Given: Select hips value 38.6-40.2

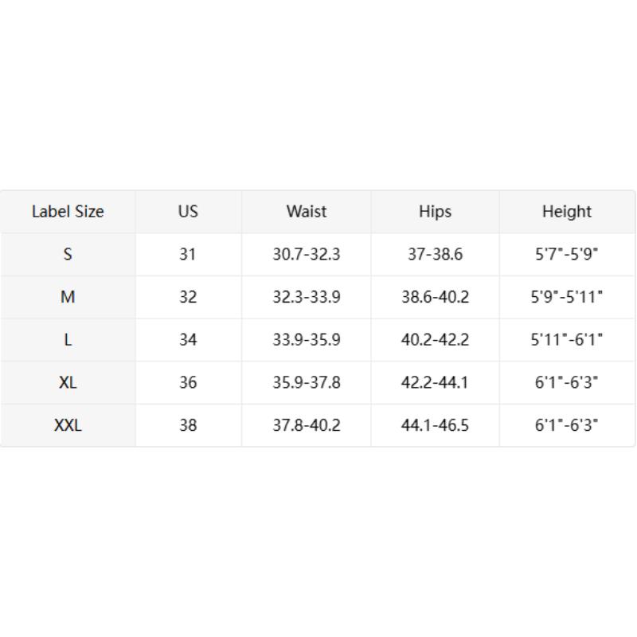Looking at the screenshot, I should (435, 297).
